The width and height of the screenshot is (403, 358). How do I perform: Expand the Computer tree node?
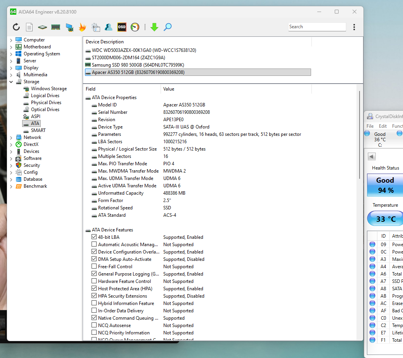click(11, 40)
